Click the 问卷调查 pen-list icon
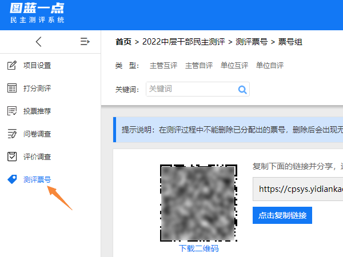Screen dimensions: 343x257 click(x=12, y=134)
